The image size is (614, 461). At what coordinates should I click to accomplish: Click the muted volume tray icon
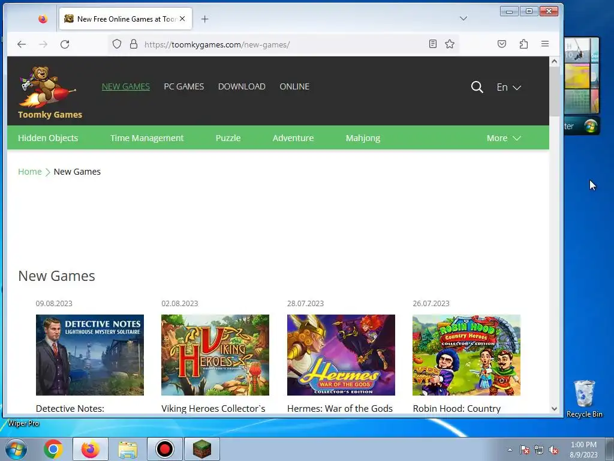click(x=553, y=450)
